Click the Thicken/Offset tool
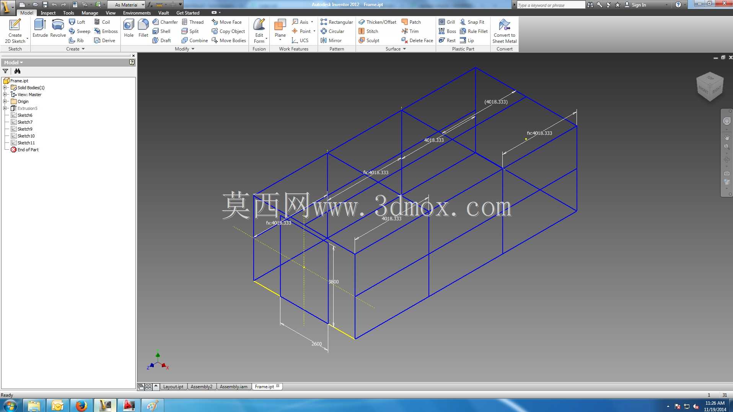Screen dimensions: 733x412 pyautogui.click(x=378, y=22)
